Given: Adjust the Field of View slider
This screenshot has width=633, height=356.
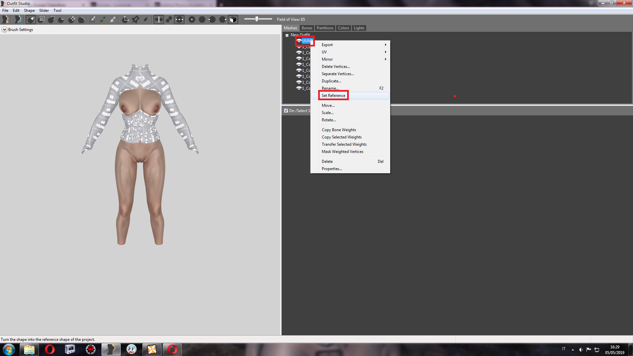Looking at the screenshot, I should pyautogui.click(x=257, y=19).
